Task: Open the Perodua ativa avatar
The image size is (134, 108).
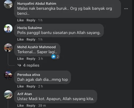Action: coord(8,75)
